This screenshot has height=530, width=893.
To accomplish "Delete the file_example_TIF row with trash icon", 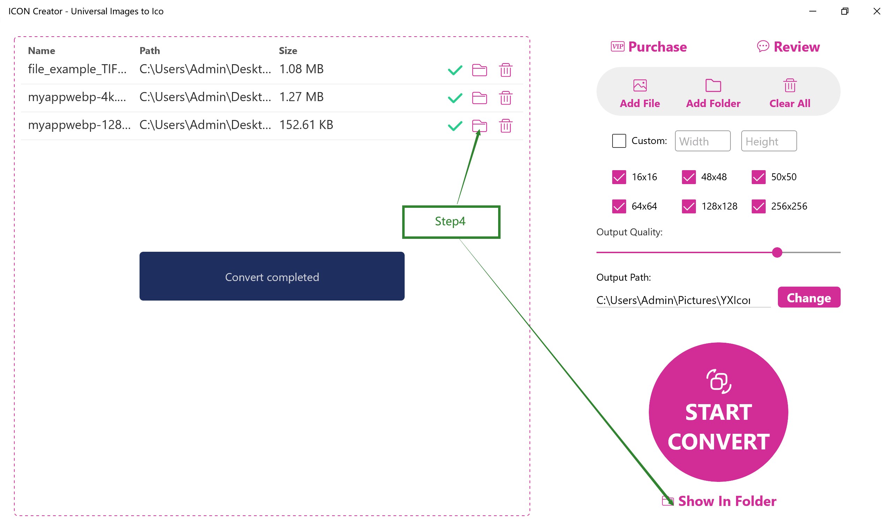I will (505, 70).
